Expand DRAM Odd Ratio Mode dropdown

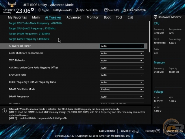pos(122,89)
